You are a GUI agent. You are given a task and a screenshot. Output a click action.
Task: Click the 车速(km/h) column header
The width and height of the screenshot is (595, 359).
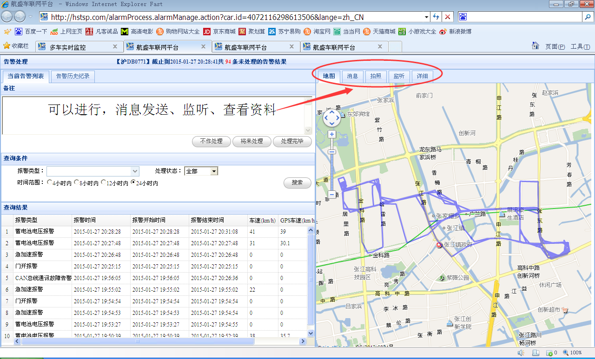pos(263,220)
